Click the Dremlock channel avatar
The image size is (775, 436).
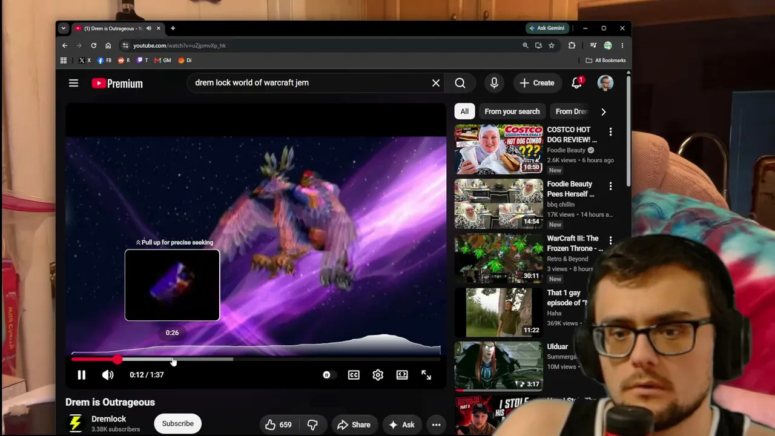75,423
